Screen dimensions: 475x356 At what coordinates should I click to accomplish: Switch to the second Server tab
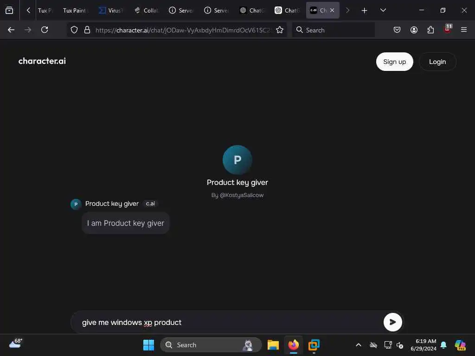click(217, 11)
